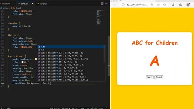Viewport: 194px width, 109px height.
Task: Open browser Extensions puzzle icon
Action: click(173, 5)
